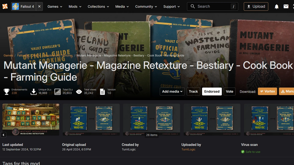Expand the Add media dropdown

pos(172,92)
